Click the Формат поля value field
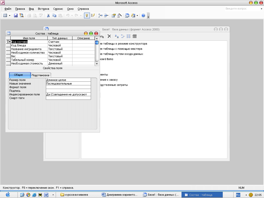The height and width of the screenshot is (198, 264). pyautogui.click(x=68, y=87)
